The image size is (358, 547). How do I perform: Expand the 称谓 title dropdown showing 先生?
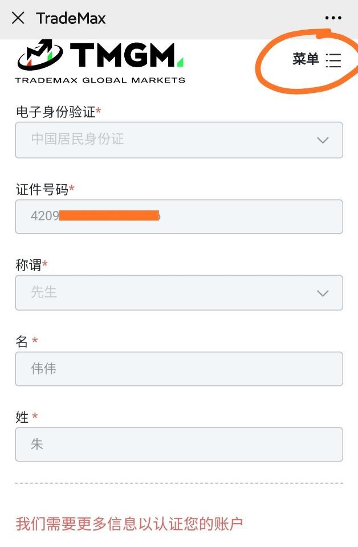[171, 292]
